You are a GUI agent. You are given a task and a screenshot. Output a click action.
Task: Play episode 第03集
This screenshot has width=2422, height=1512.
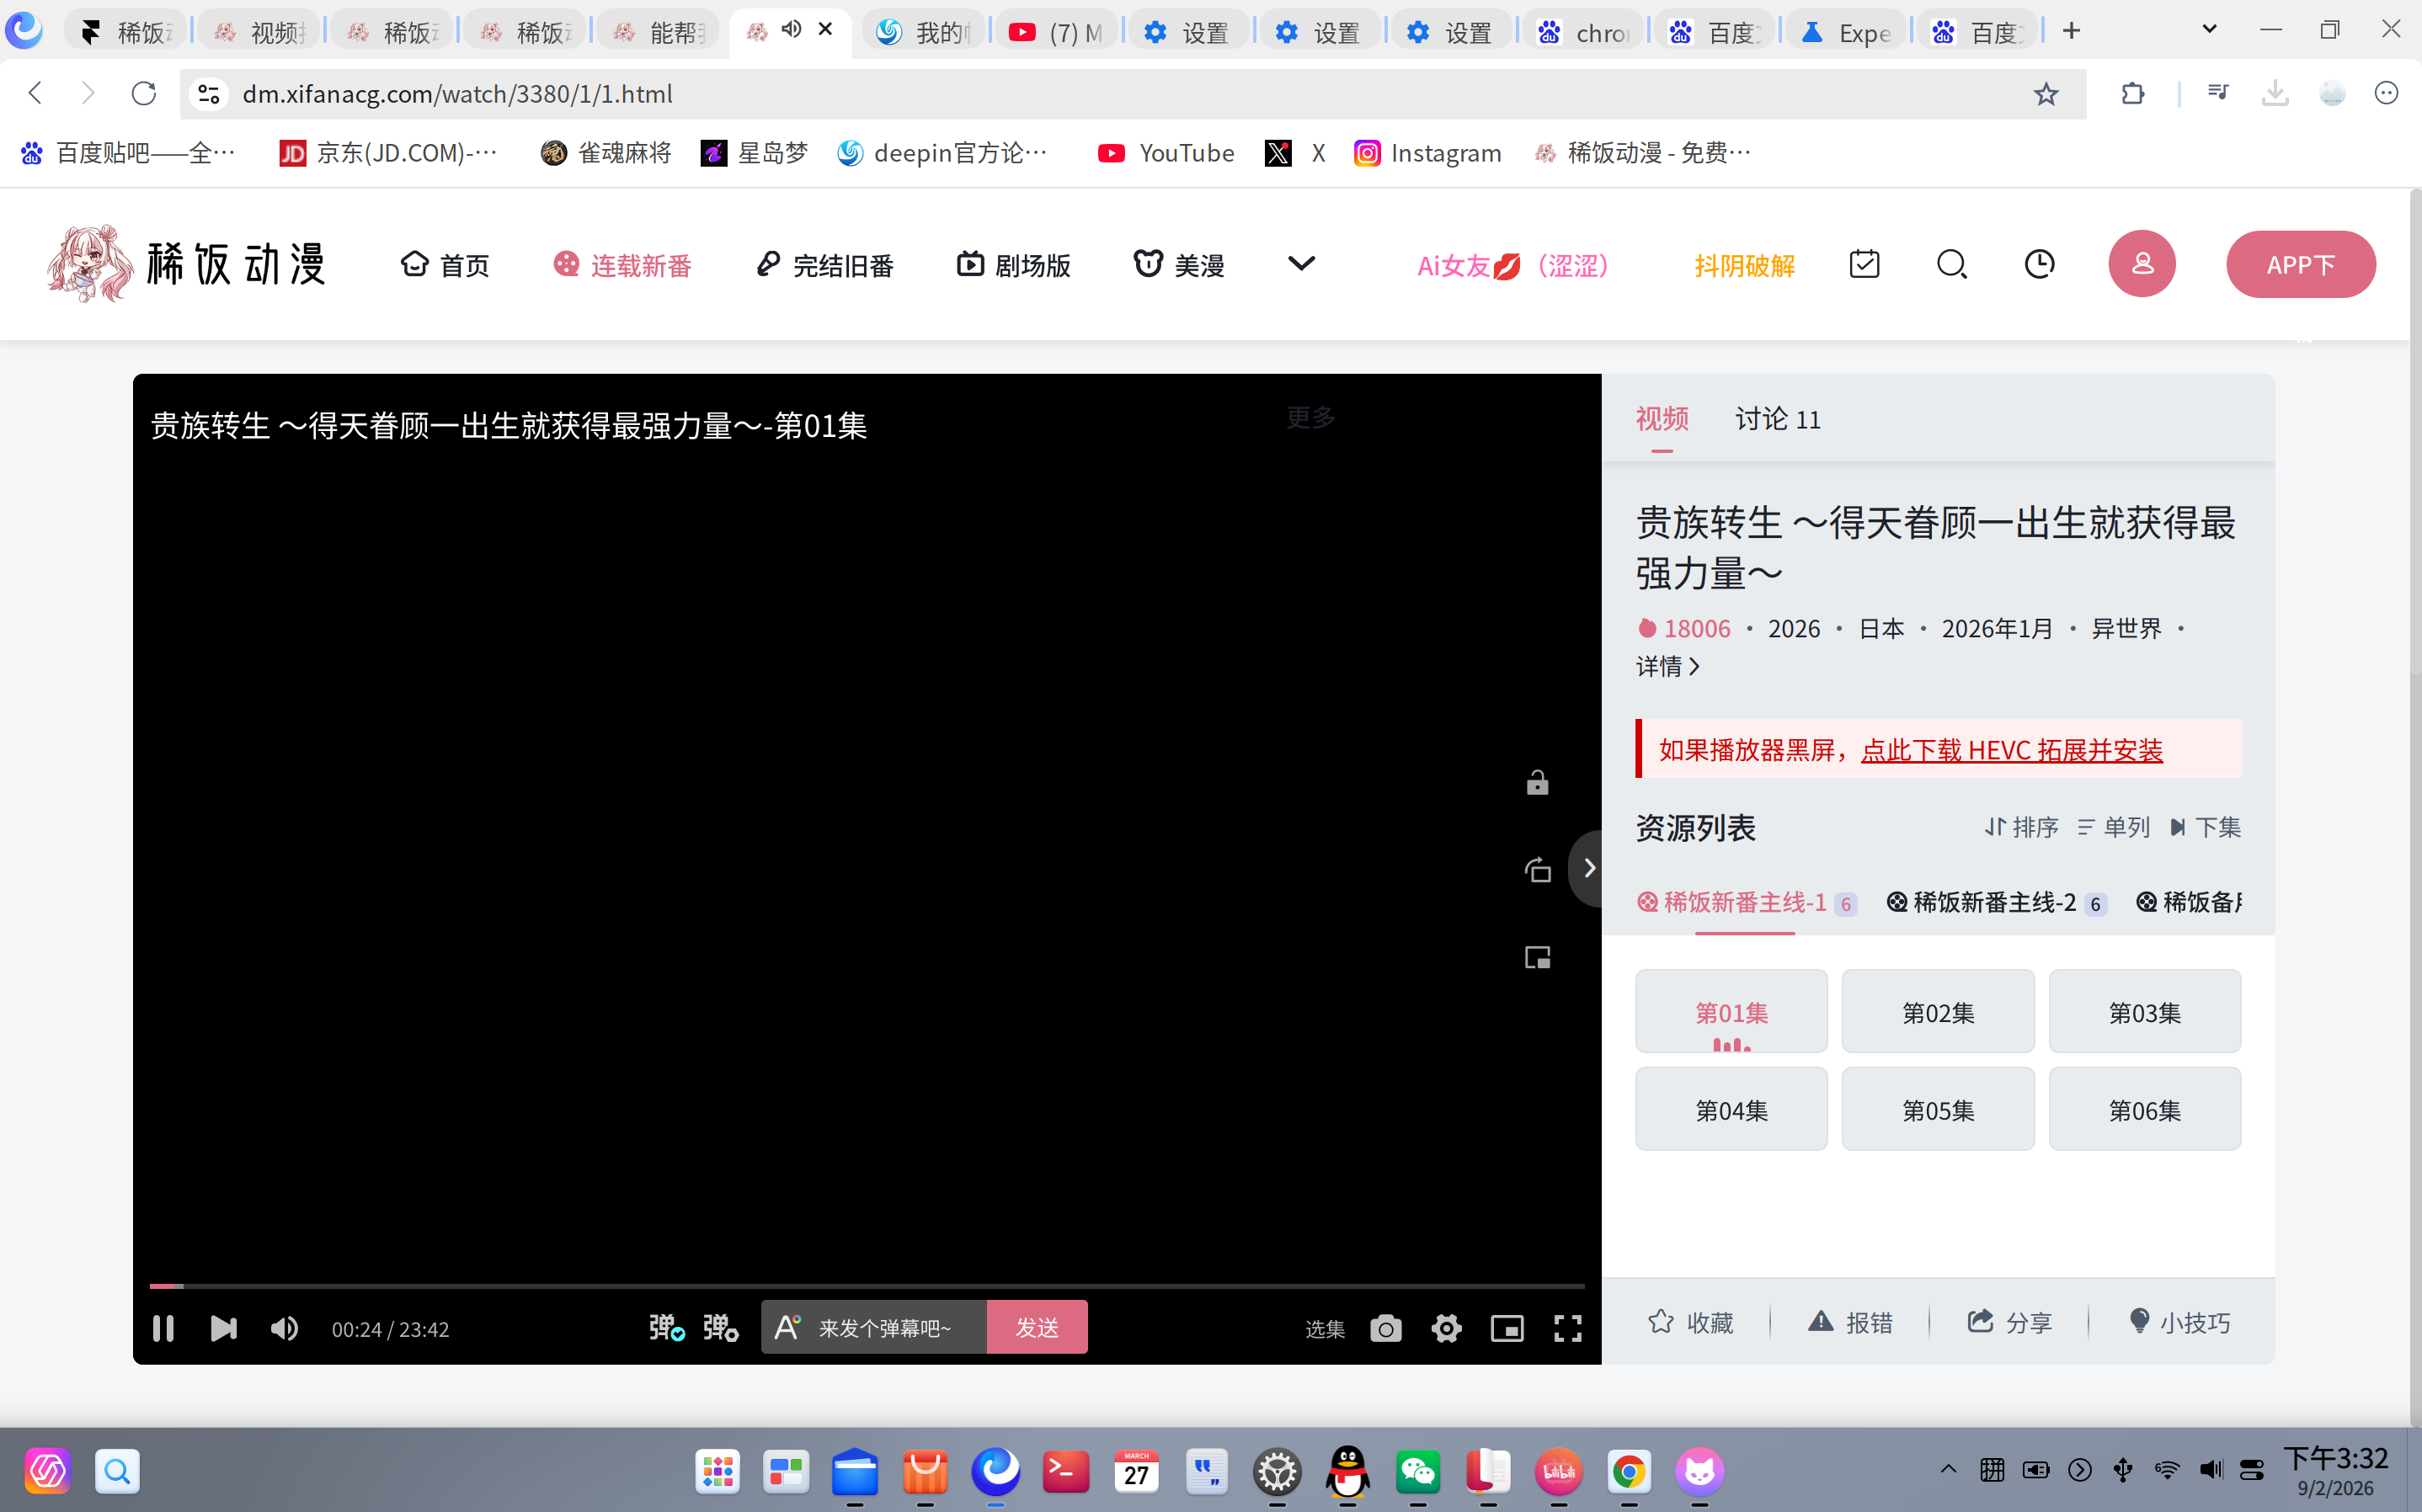tap(2144, 1011)
